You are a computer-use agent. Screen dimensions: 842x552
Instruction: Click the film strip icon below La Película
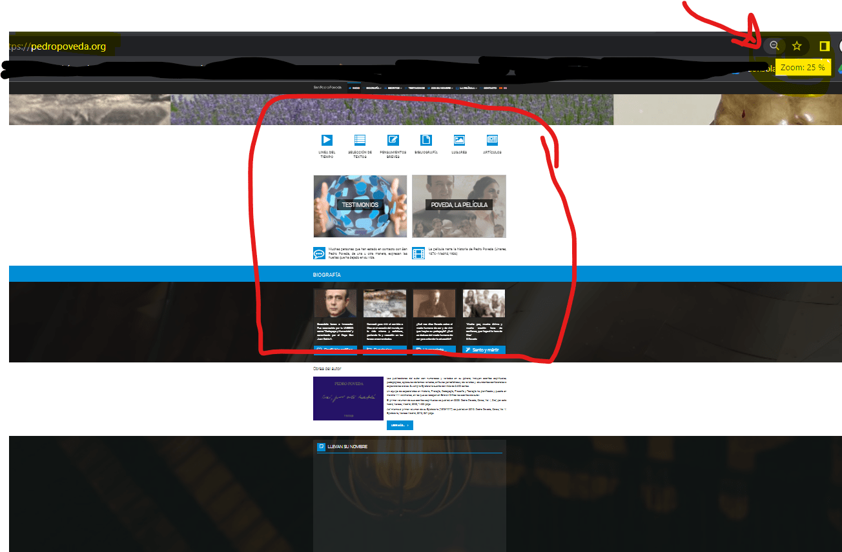coord(418,253)
